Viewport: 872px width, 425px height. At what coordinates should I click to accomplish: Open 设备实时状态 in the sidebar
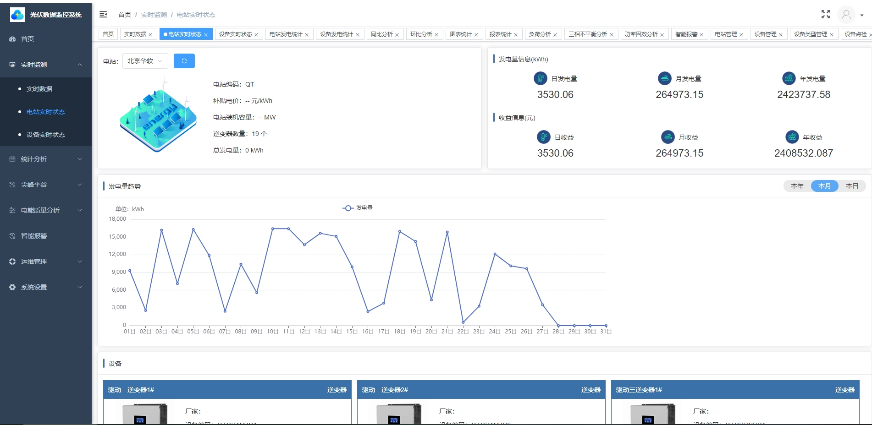pyautogui.click(x=46, y=135)
